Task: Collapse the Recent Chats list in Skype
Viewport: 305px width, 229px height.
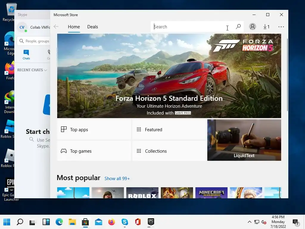Action: [32, 70]
